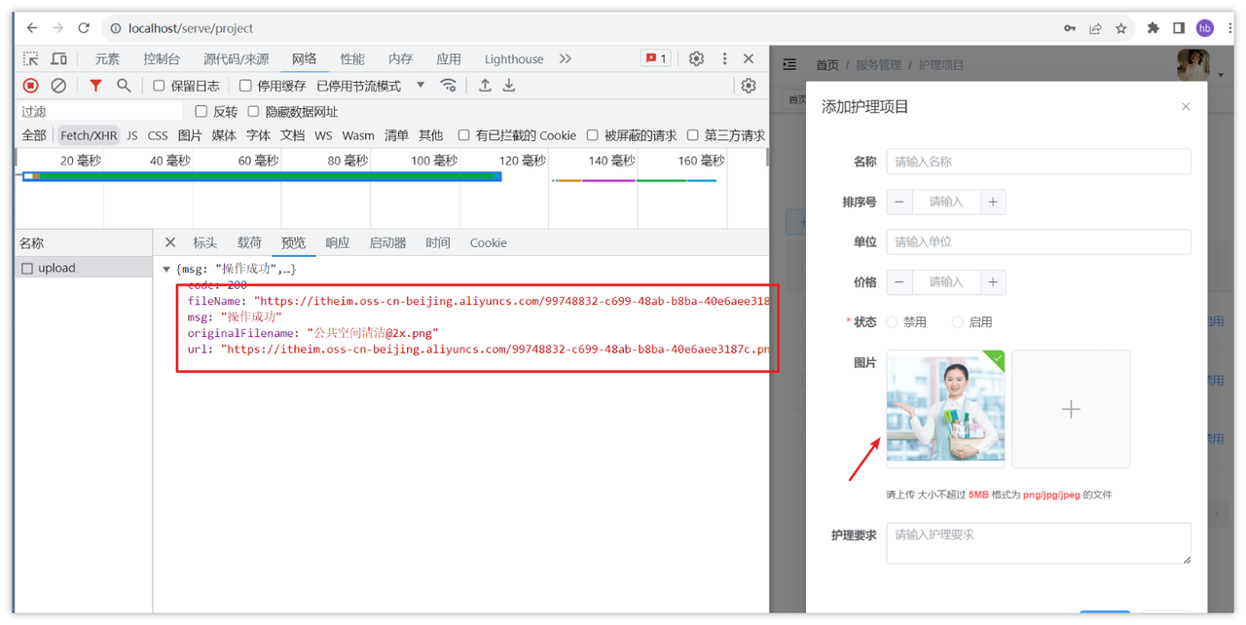Switch to the 响应 tab

pos(338,242)
